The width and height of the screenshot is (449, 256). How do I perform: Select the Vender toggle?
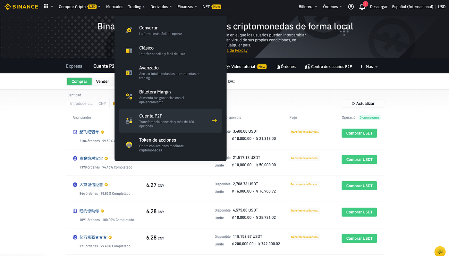(103, 81)
